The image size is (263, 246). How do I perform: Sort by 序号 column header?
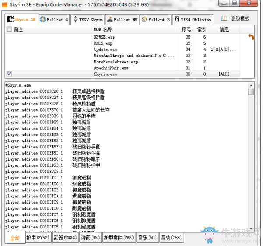point(186,29)
